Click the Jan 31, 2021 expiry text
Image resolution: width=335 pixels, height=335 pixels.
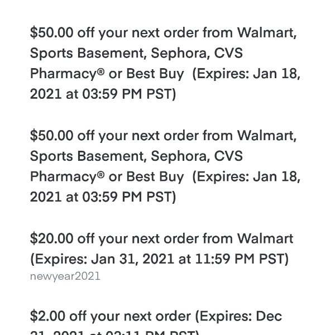click(x=132, y=259)
